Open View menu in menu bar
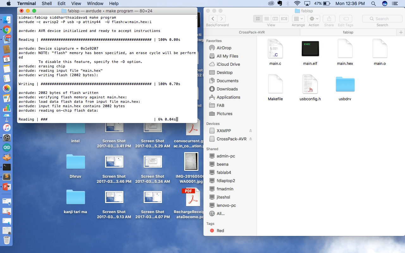 pos(76,3)
